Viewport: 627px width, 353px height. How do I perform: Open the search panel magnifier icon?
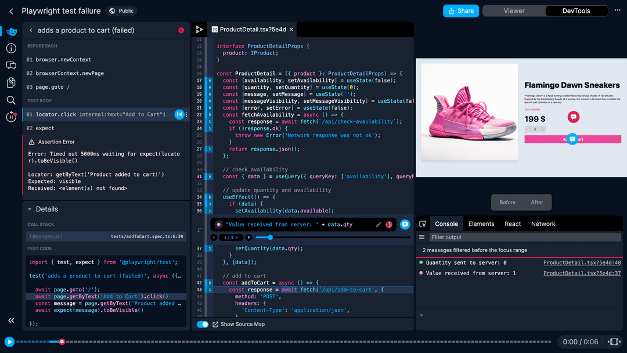[x=11, y=100]
